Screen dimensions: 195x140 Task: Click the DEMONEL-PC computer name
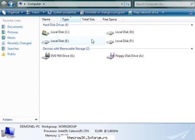pos(30,127)
